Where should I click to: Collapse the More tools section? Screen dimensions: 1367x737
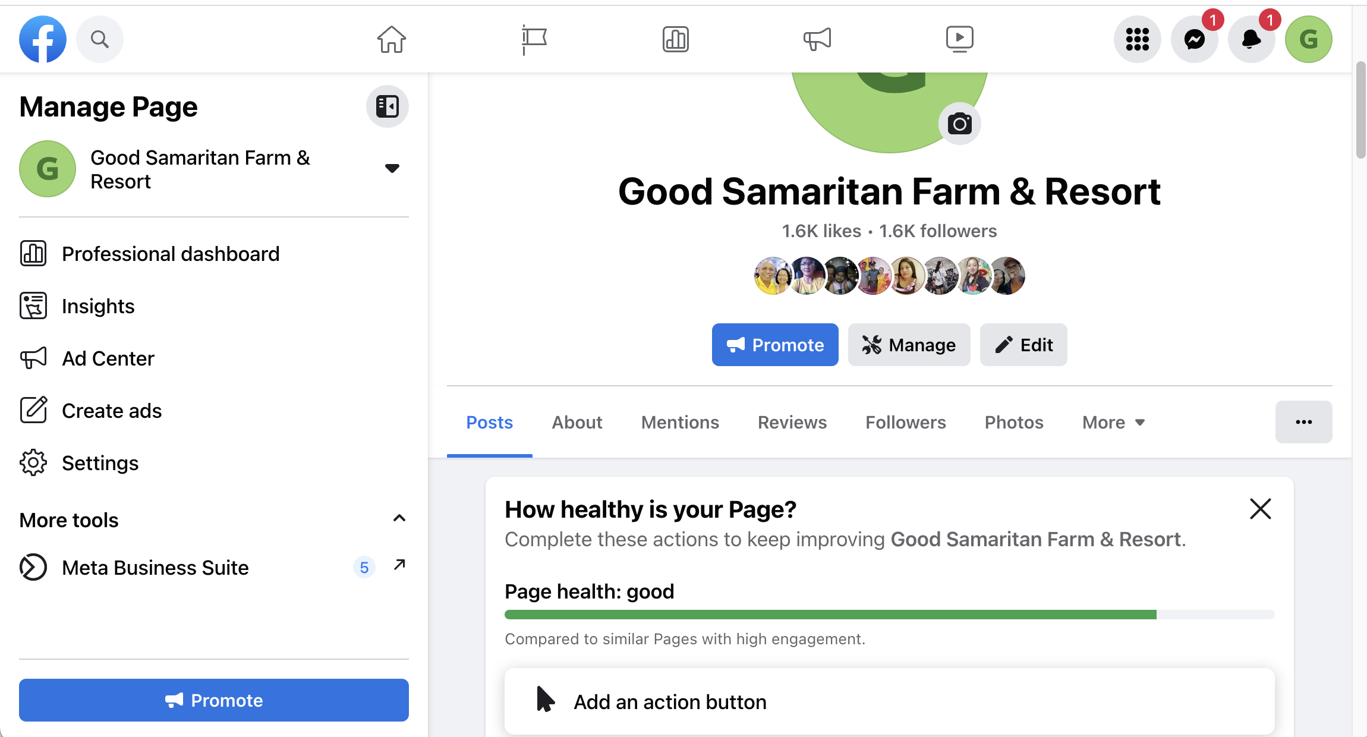point(399,518)
